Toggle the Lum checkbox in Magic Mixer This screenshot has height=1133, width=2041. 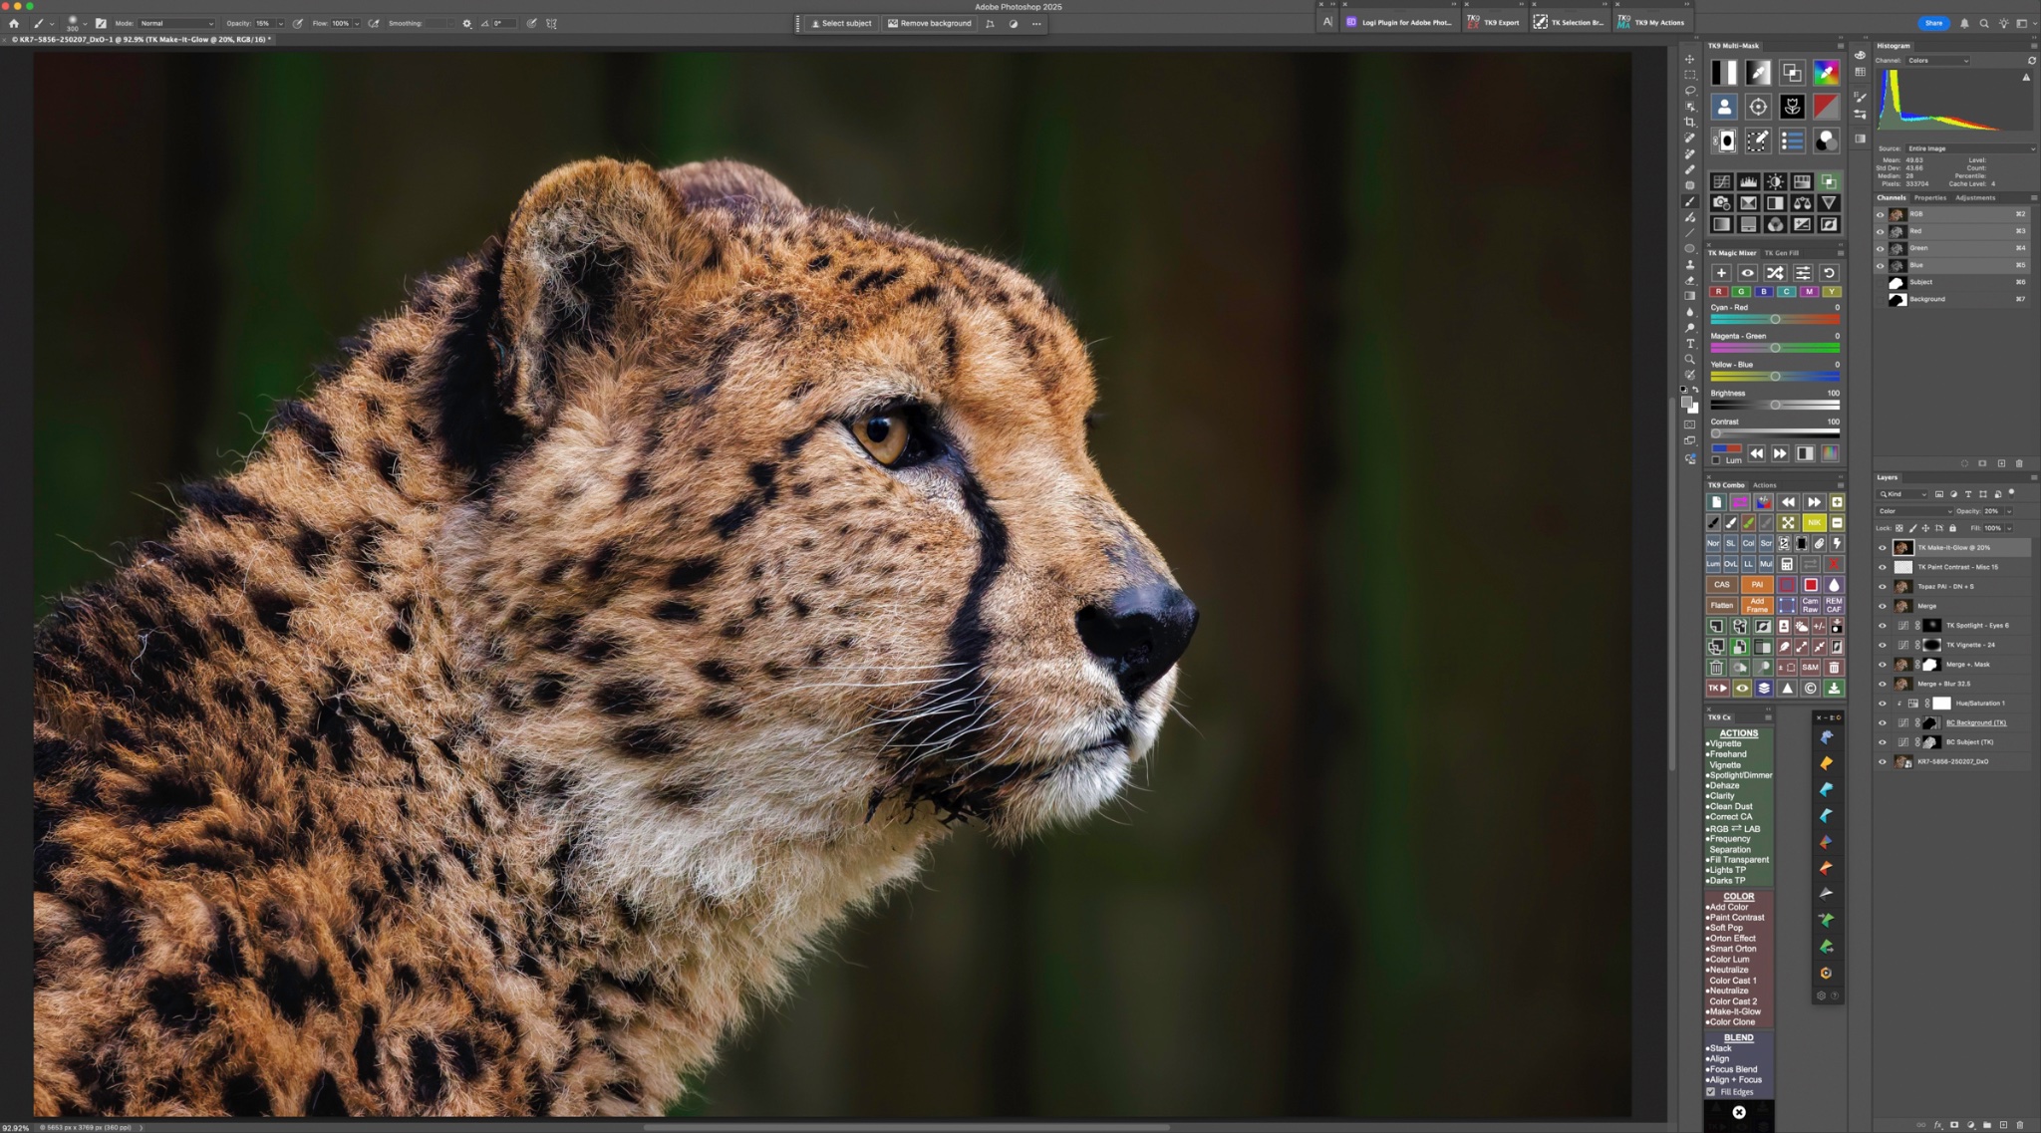pyautogui.click(x=1716, y=460)
